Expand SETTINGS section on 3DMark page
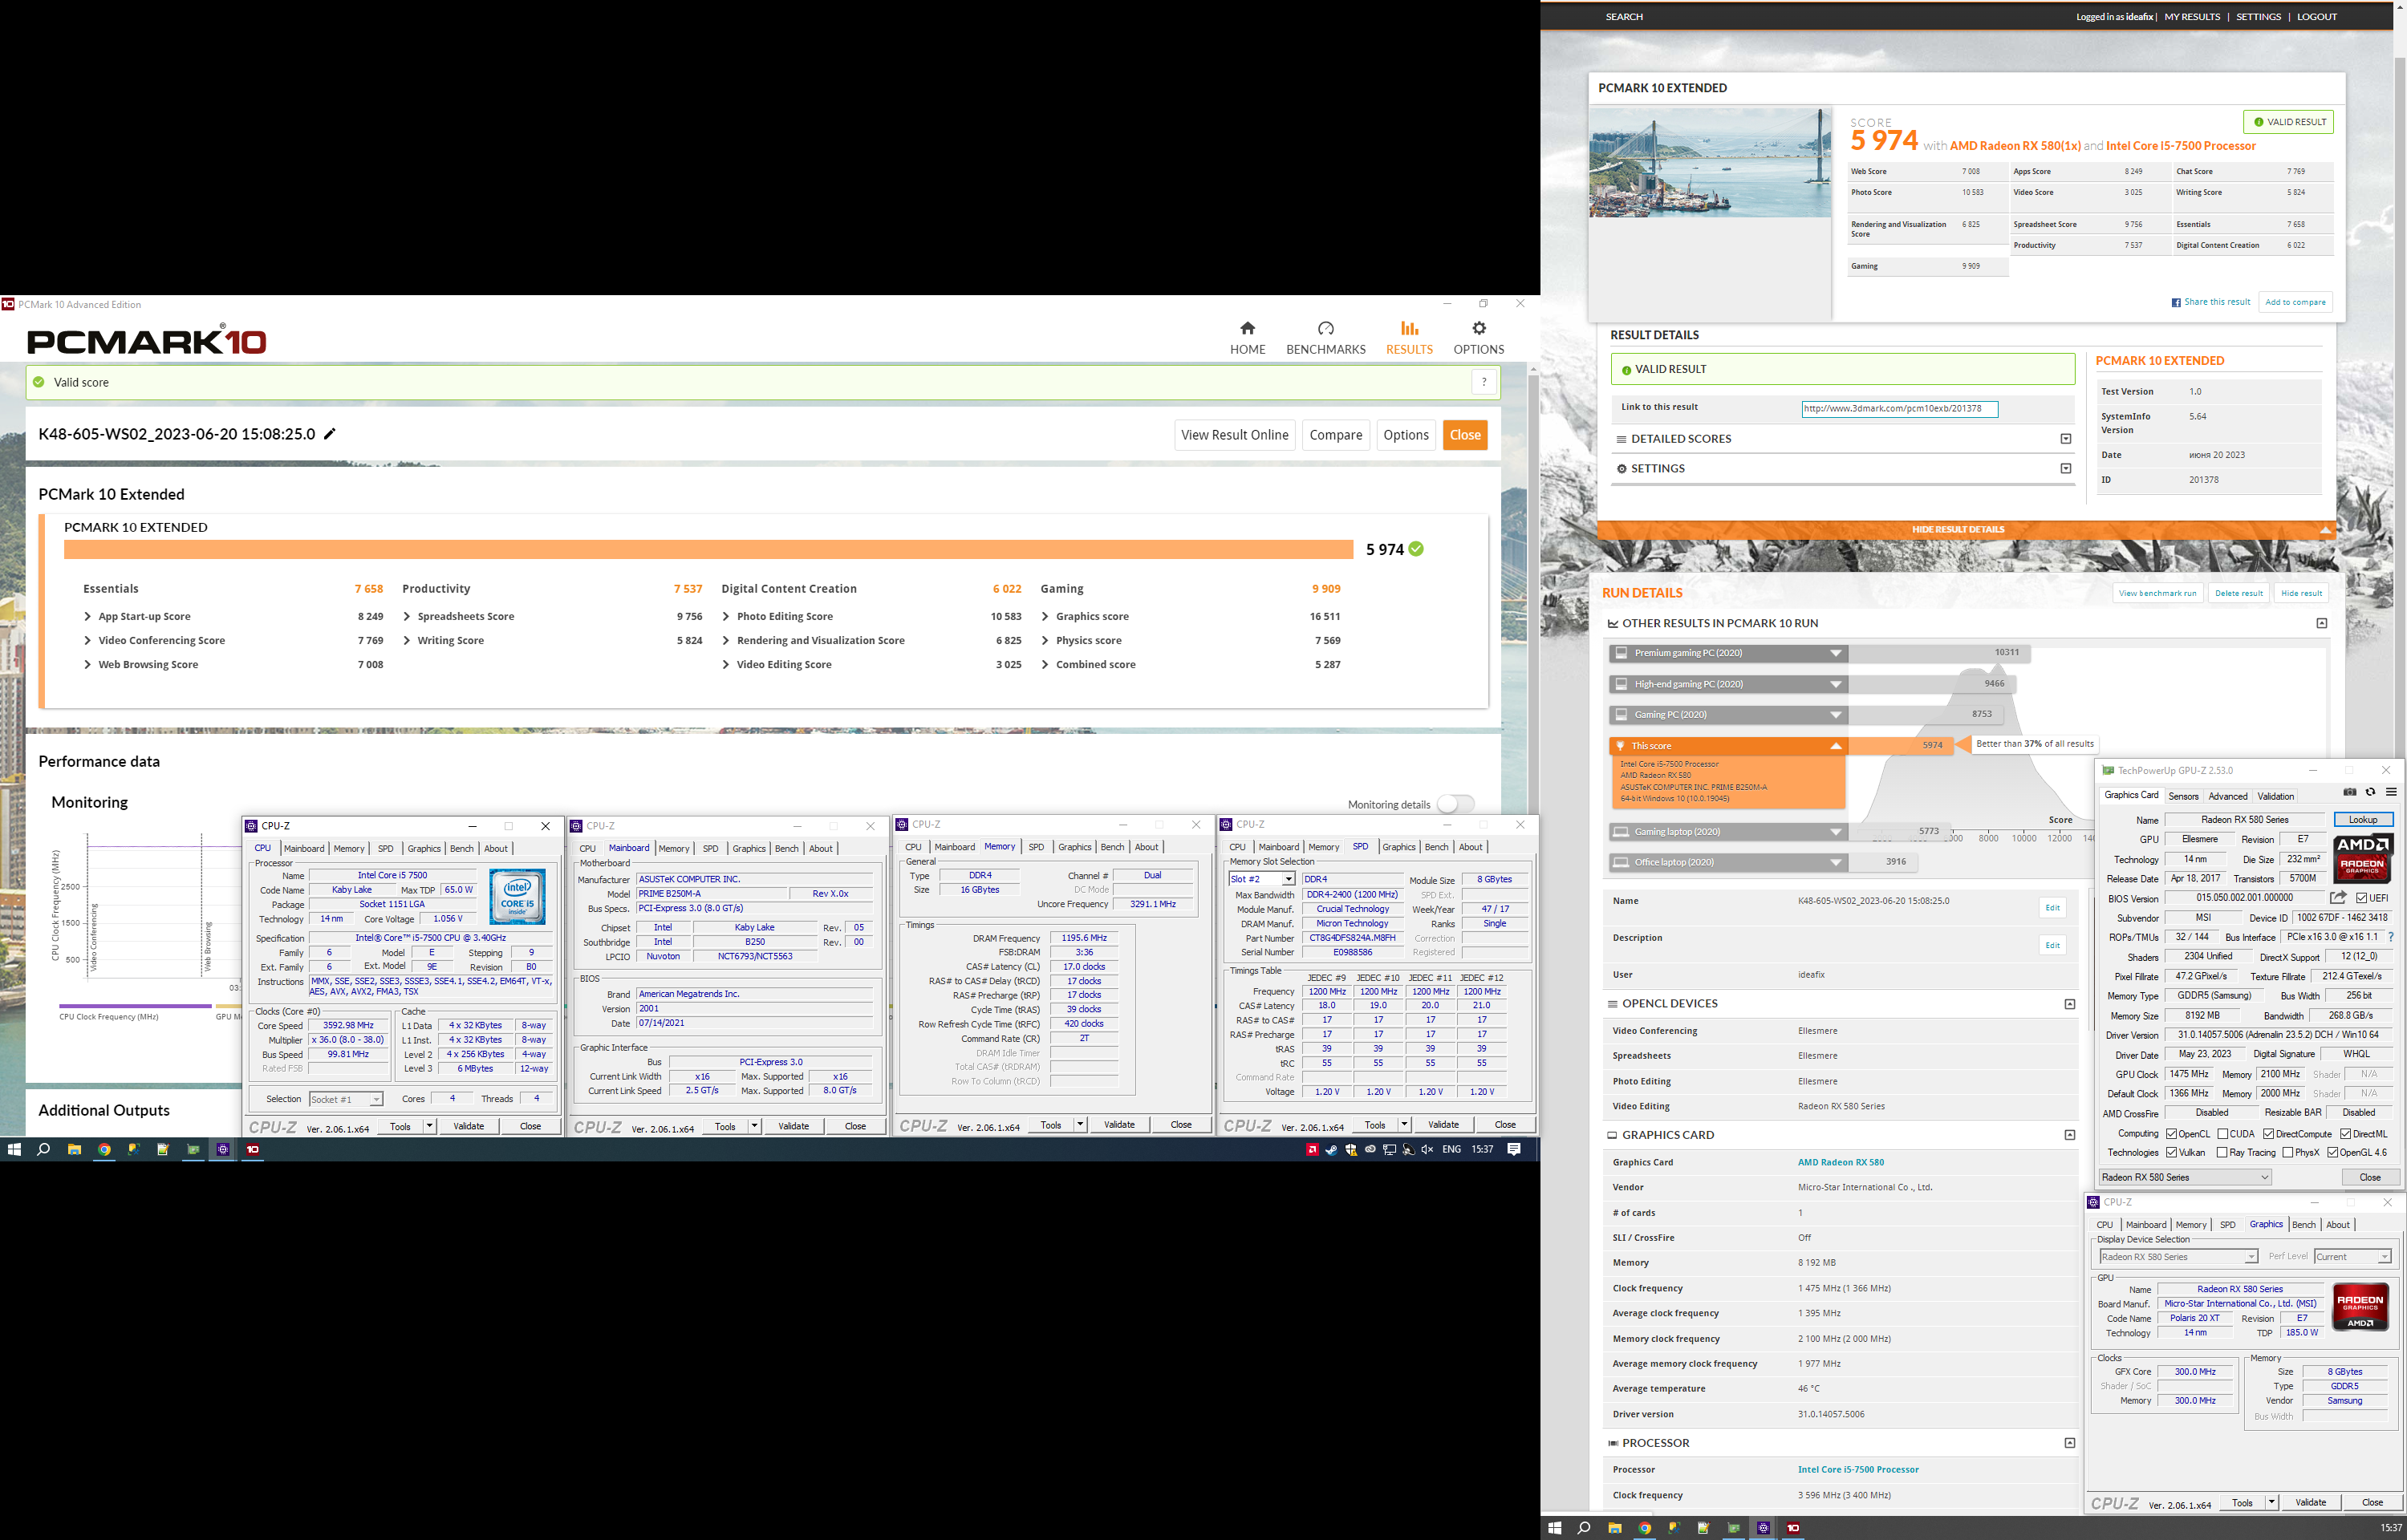Screen dimensions: 2407x1540 point(2066,468)
